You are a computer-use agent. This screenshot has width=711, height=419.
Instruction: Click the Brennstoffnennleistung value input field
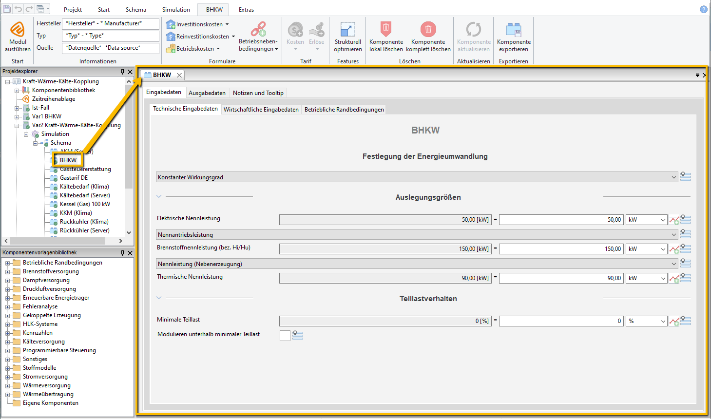[560, 249]
